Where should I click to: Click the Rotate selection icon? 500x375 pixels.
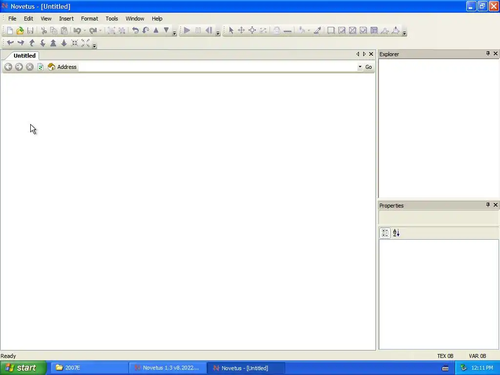[x=135, y=31]
